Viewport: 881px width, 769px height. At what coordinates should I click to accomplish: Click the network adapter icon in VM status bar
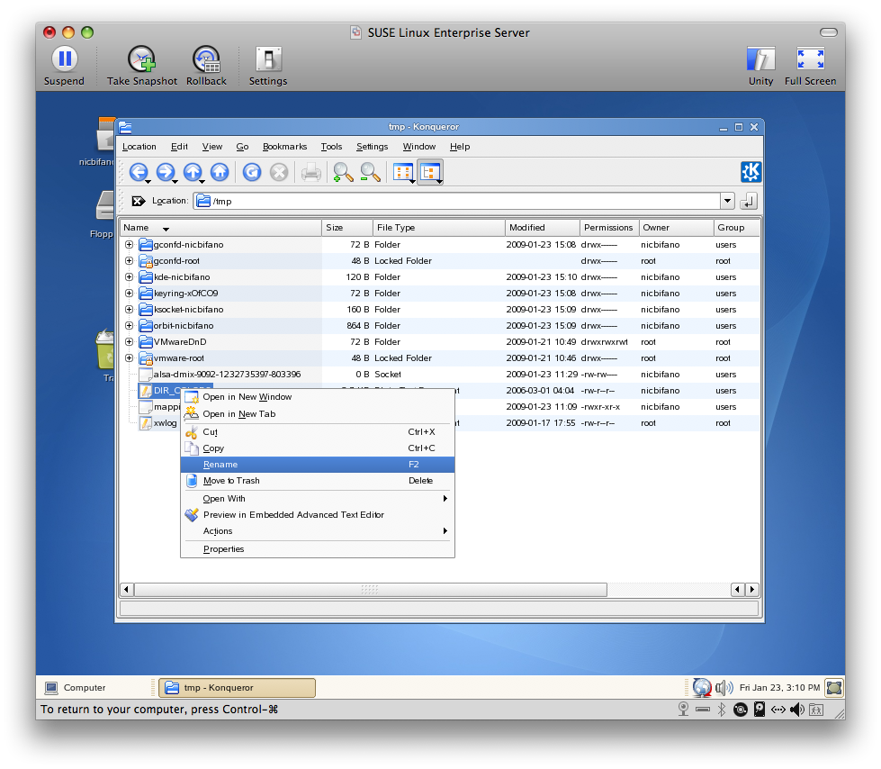pos(778,710)
